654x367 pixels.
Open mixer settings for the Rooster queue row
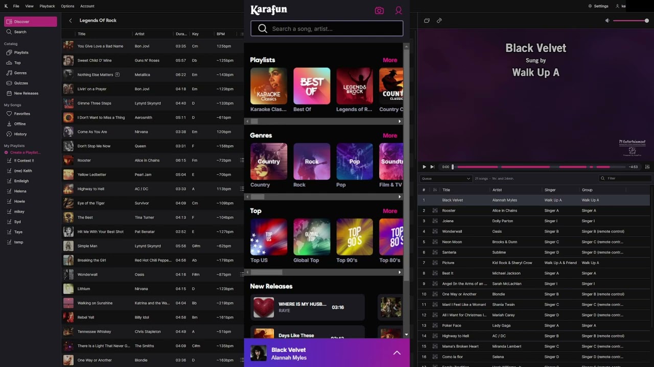(435, 211)
